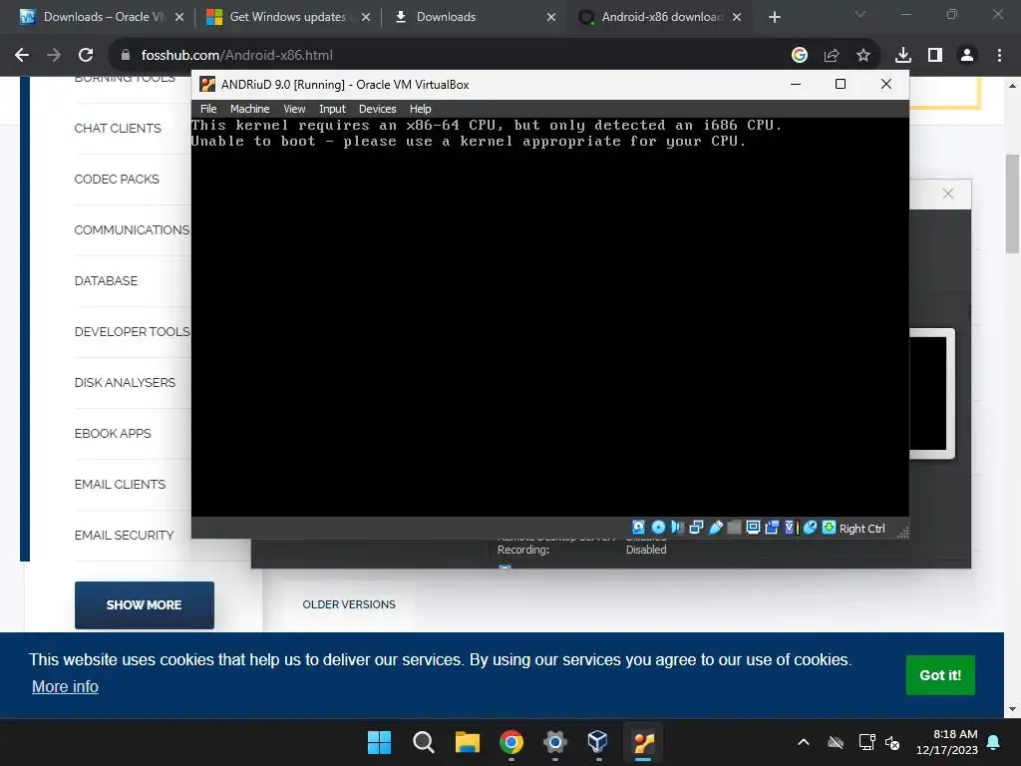Click keyboard capture green arrow icon
This screenshot has width=1021, height=766.
coord(829,528)
